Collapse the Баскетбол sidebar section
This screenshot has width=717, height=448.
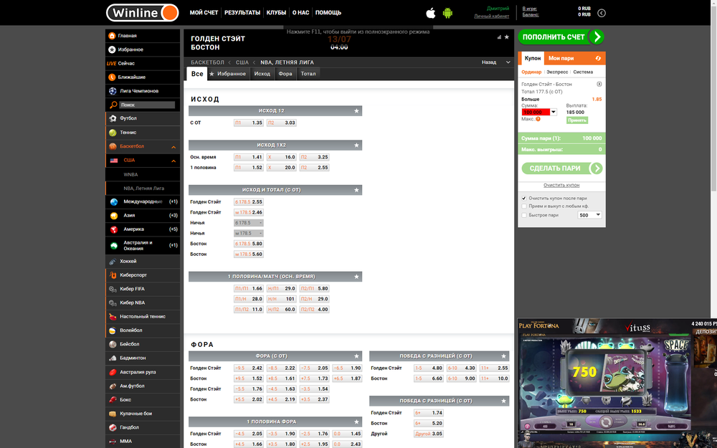point(174,147)
